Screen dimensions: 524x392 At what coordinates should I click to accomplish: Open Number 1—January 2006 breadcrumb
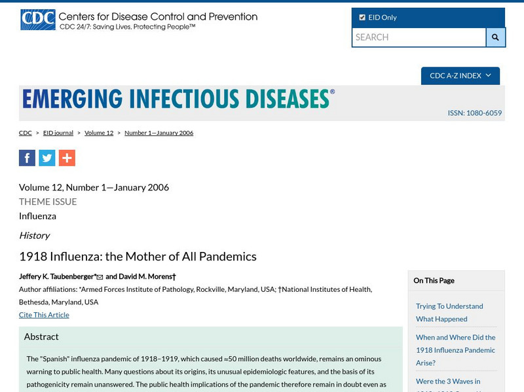click(x=159, y=133)
